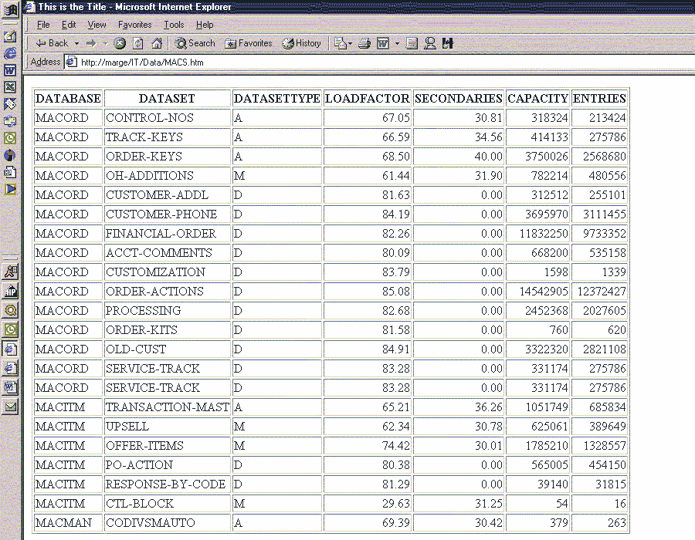Select the TRACK-KEYS dataset cell
695x540 pixels.
tap(168, 137)
